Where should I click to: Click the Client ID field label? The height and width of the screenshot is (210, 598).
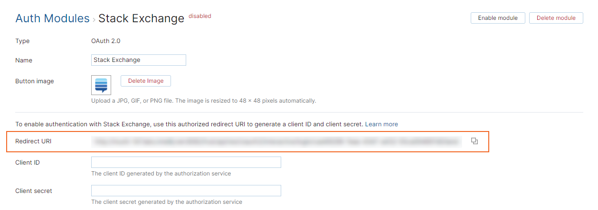28,163
